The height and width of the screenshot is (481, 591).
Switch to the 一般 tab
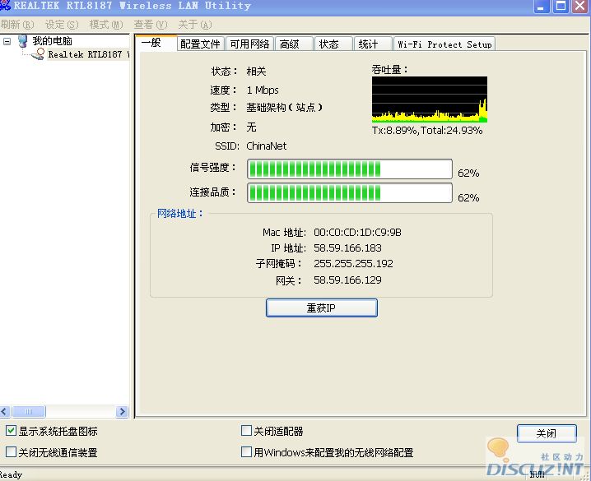point(156,43)
